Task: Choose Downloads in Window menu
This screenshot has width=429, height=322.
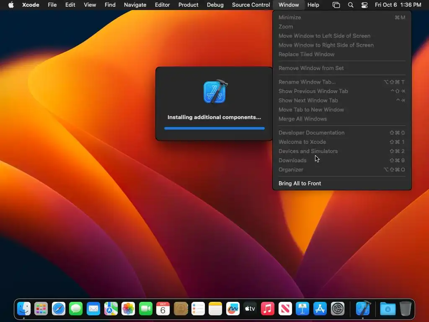Action: coord(342,161)
